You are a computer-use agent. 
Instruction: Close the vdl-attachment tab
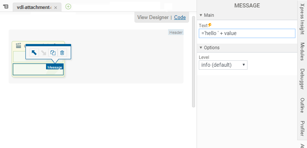click(56, 7)
